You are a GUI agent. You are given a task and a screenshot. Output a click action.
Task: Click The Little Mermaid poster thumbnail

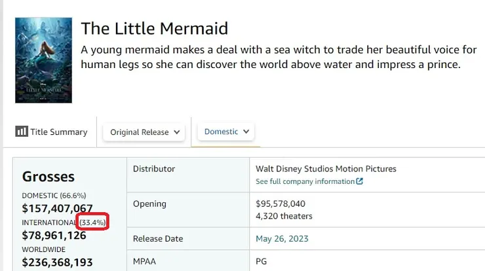pyautogui.click(x=43, y=60)
